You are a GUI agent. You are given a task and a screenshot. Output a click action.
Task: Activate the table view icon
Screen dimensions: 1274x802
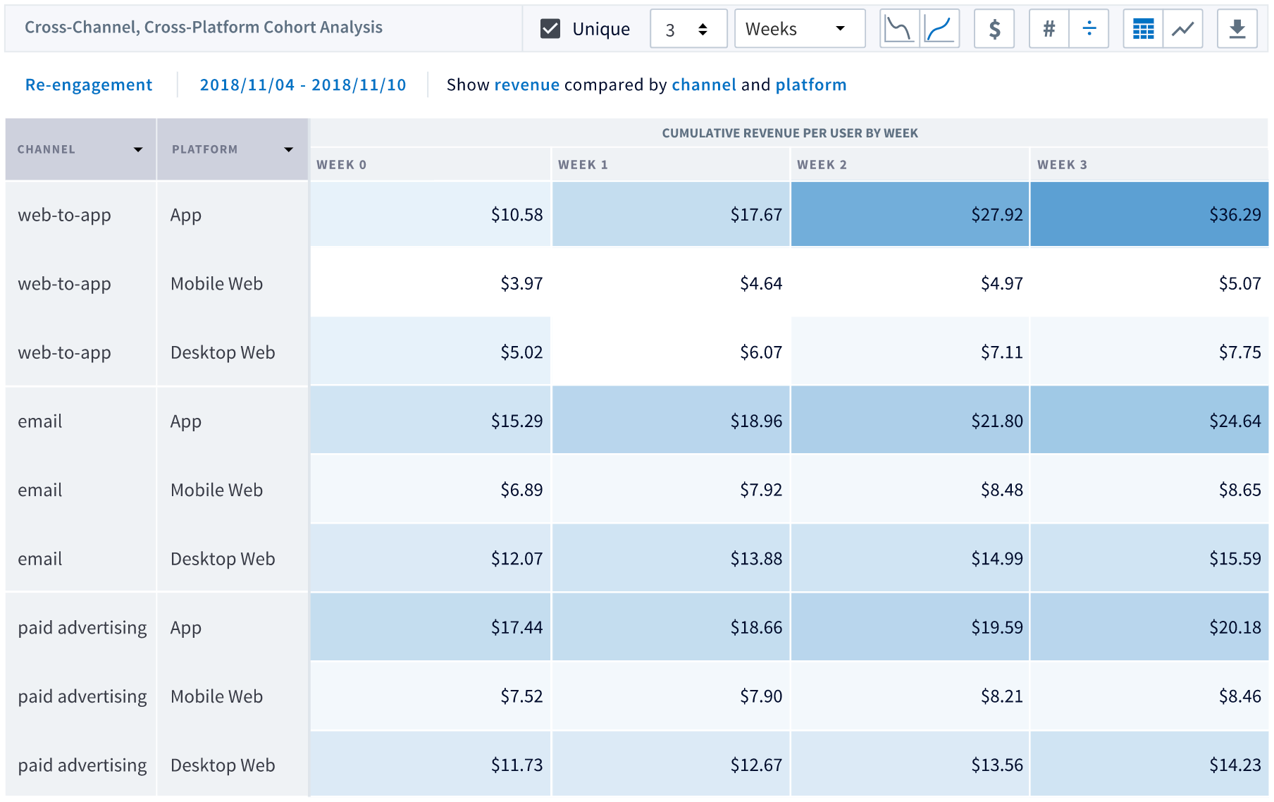(x=1142, y=28)
